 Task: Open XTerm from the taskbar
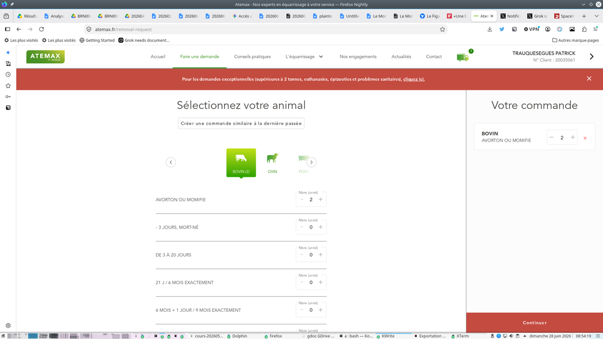[x=459, y=336]
